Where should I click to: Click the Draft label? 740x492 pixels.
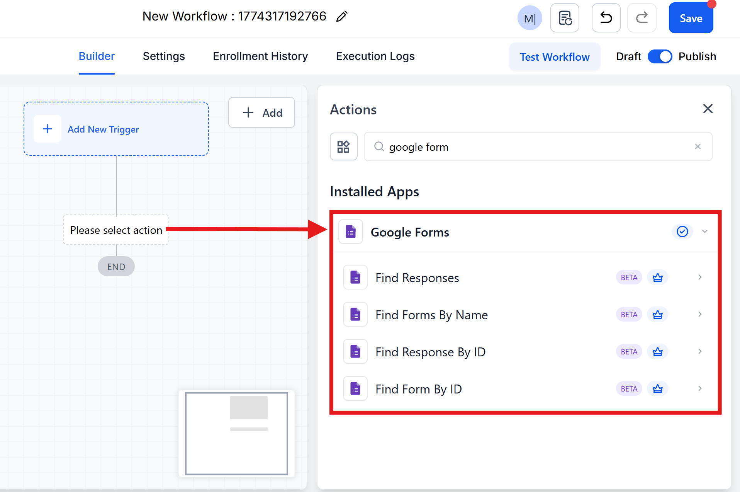pos(628,56)
